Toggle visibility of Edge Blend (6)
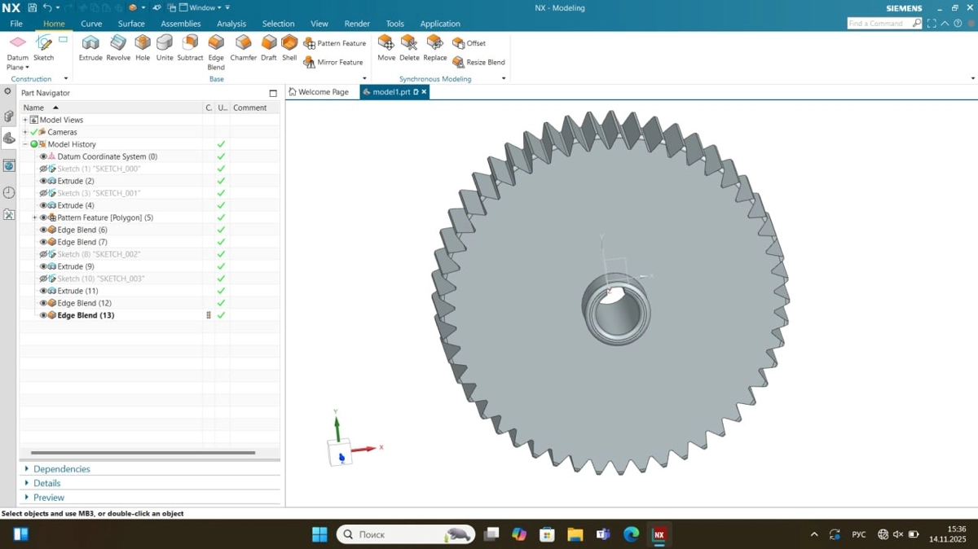The image size is (978, 549). coord(43,230)
